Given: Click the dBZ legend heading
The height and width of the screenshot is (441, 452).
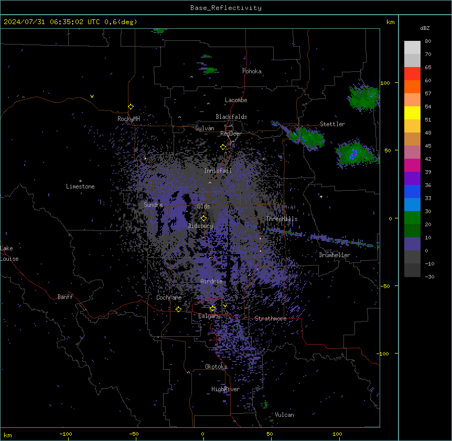Looking at the screenshot, I should pos(425,28).
